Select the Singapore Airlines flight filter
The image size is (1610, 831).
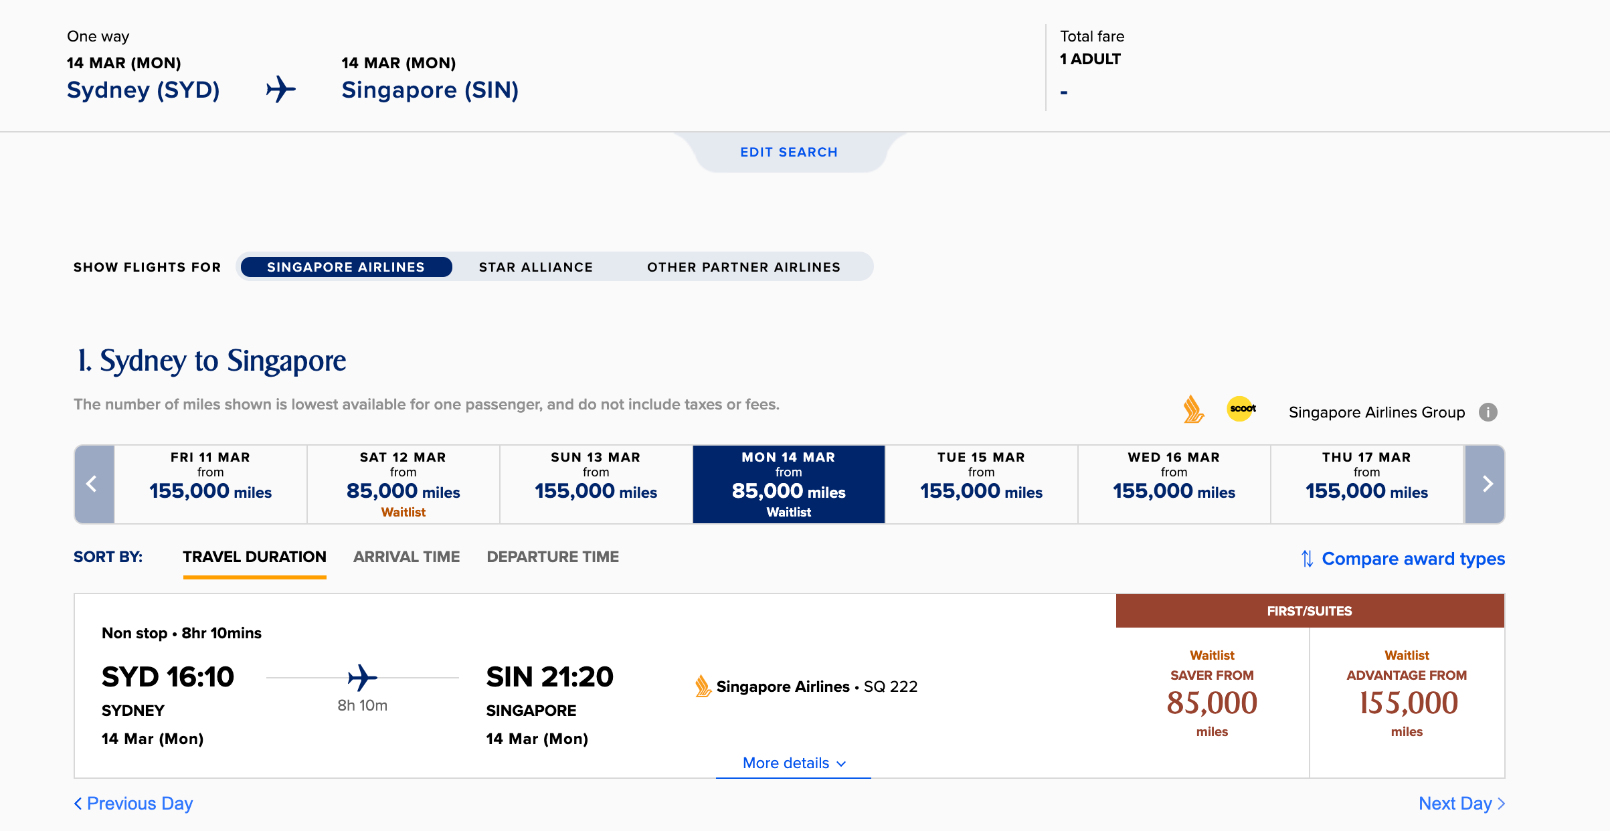coord(346,267)
